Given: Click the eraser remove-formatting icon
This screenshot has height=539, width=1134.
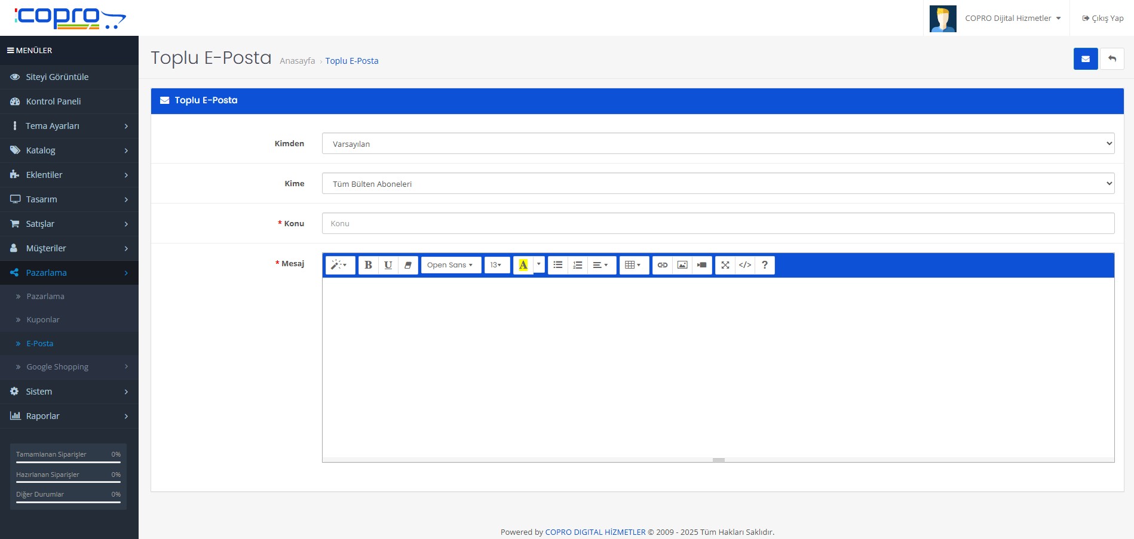Looking at the screenshot, I should point(407,265).
